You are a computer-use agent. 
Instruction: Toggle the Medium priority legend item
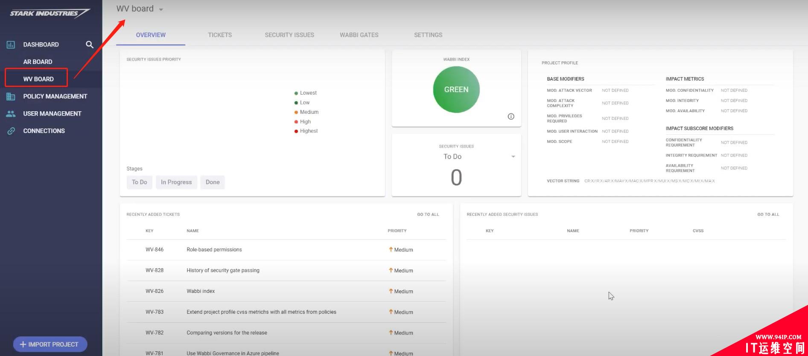click(309, 112)
